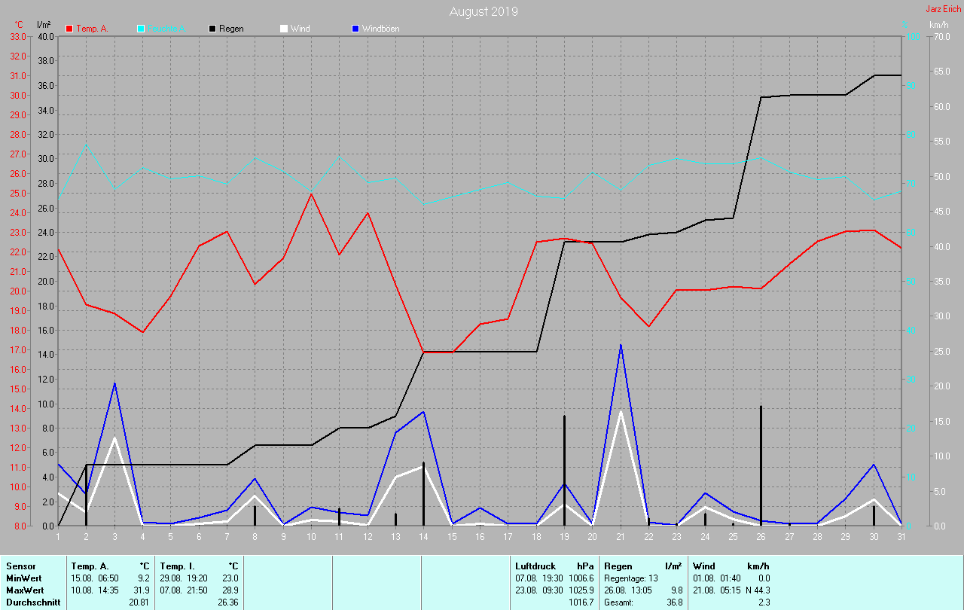
Task: Click the white Wind legend square
Action: click(x=284, y=29)
